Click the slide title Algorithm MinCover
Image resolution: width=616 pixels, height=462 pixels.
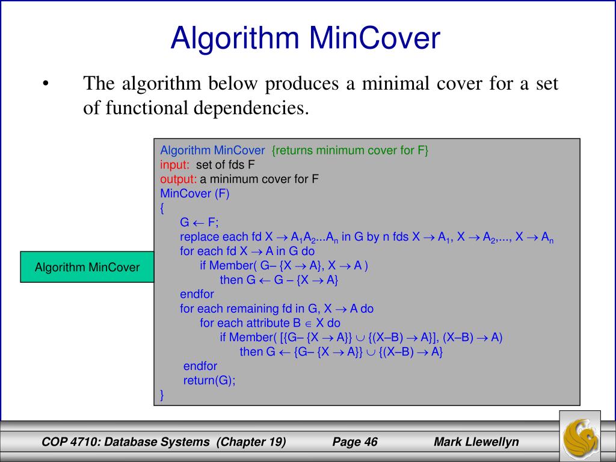[305, 38]
